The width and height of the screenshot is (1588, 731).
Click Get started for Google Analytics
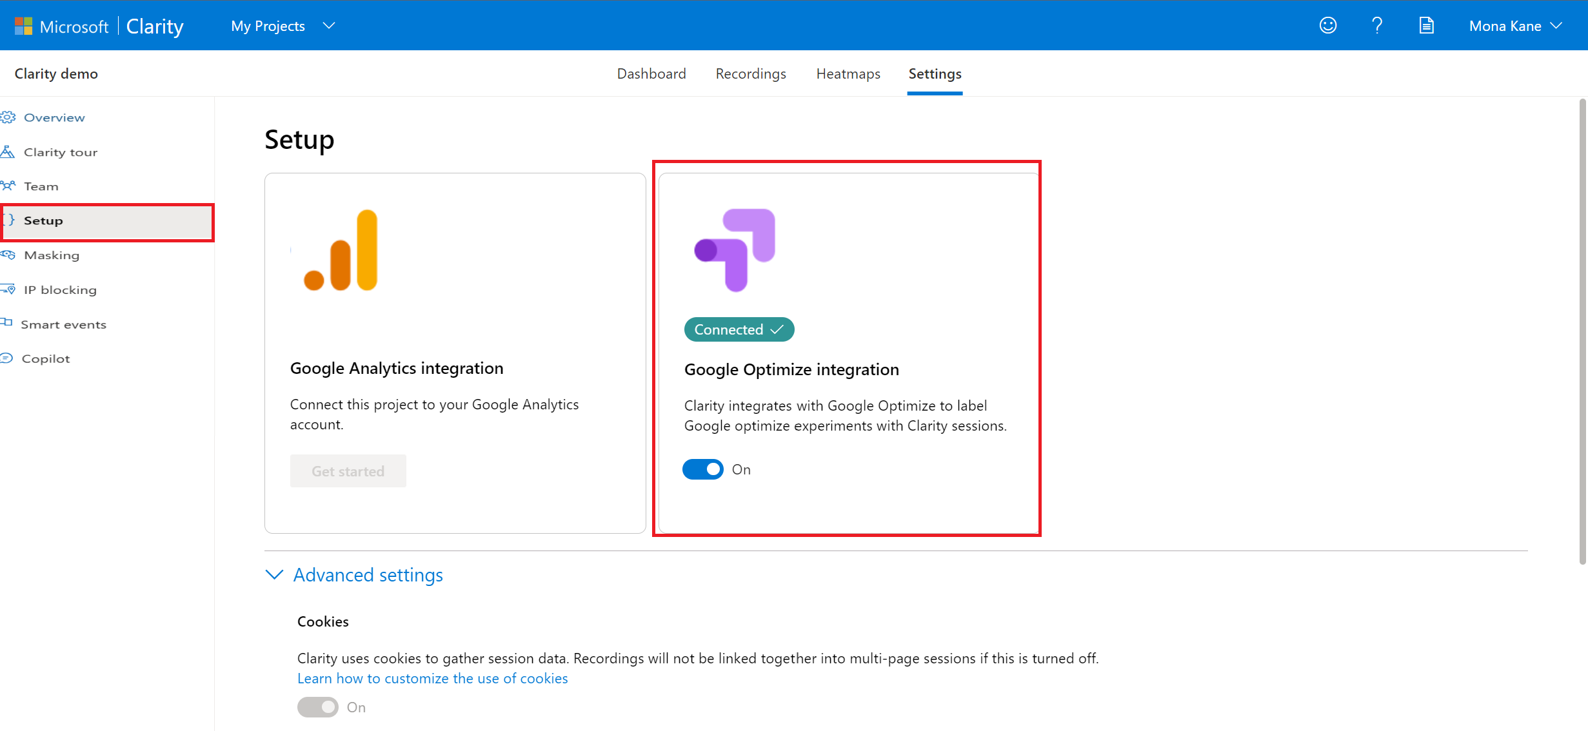point(348,471)
